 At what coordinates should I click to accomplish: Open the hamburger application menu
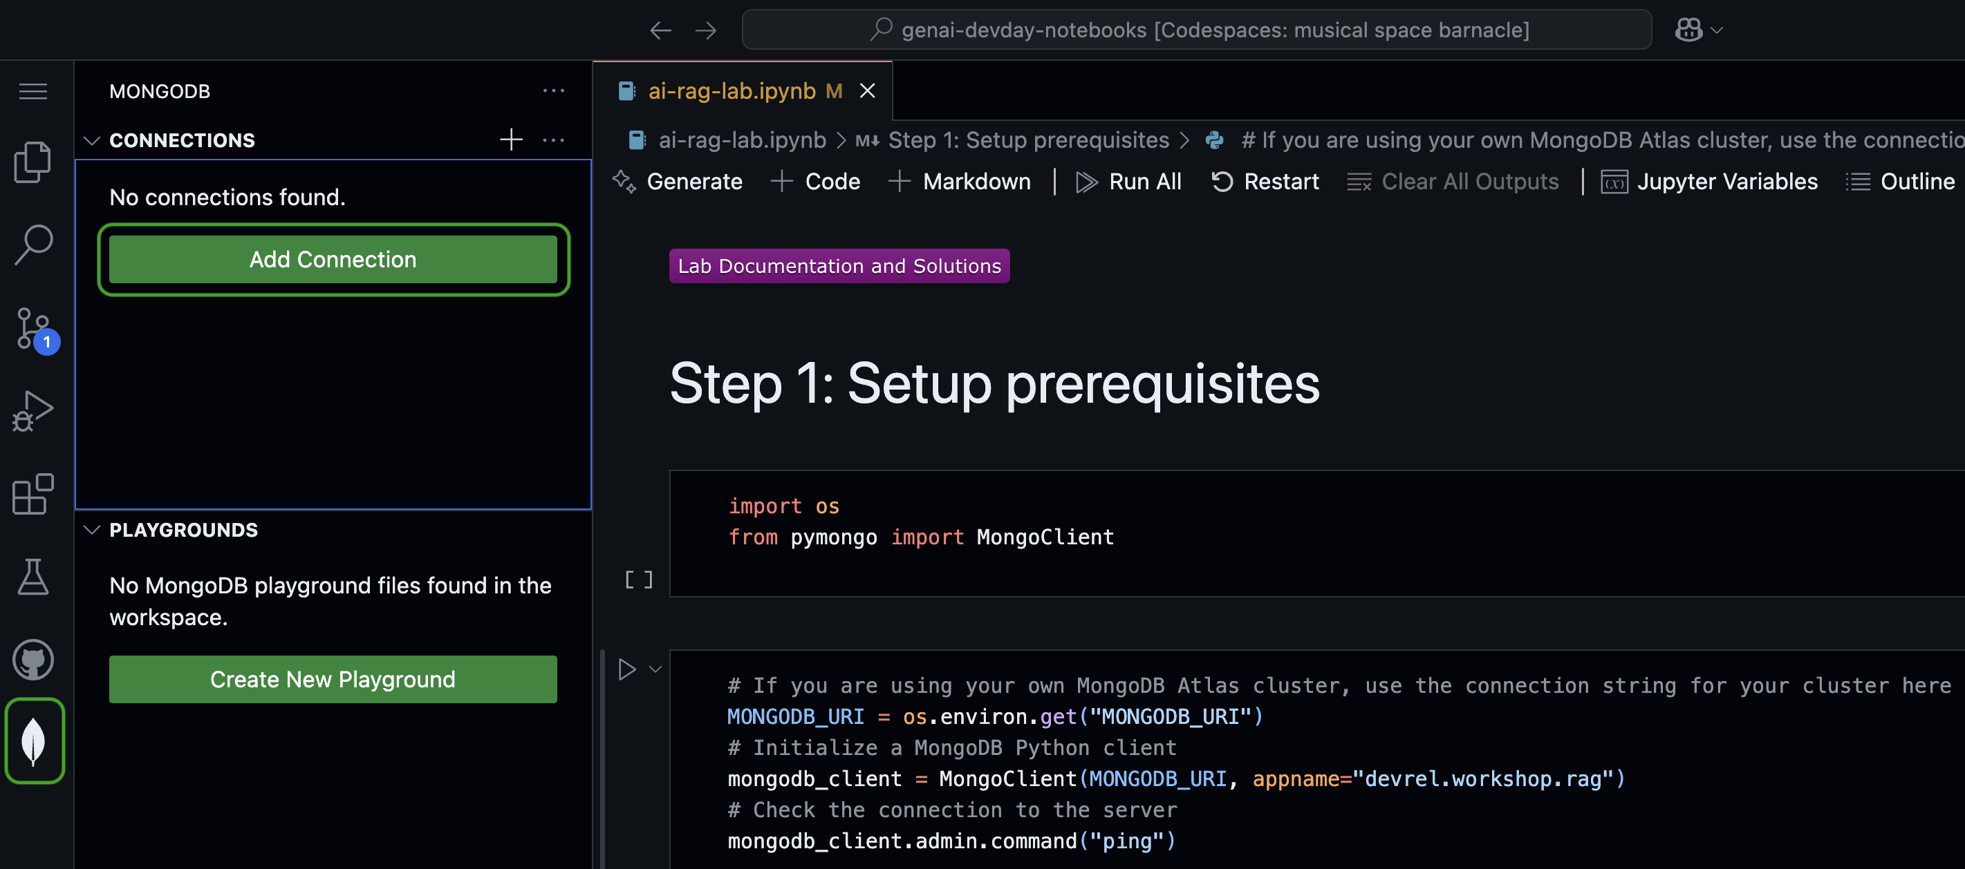[x=32, y=91]
